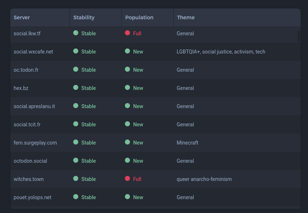Click the red Full dot for social.lkw.tf
Screen dimensions: 308x213
(x=127, y=33)
